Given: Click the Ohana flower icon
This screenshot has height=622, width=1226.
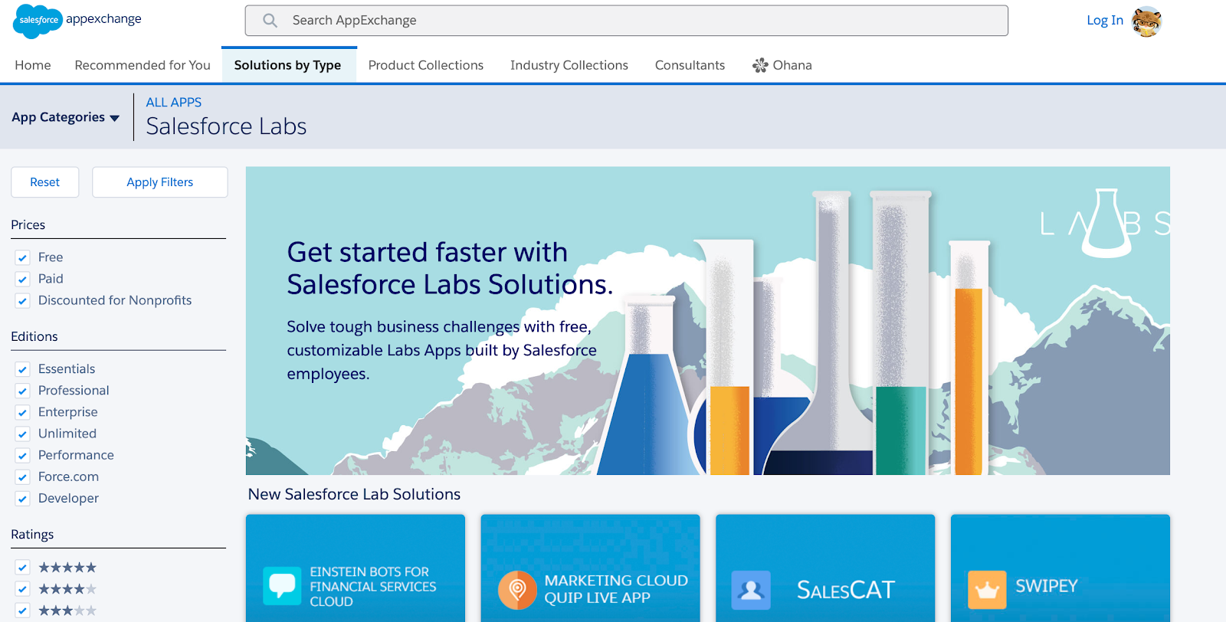Looking at the screenshot, I should tap(760, 66).
